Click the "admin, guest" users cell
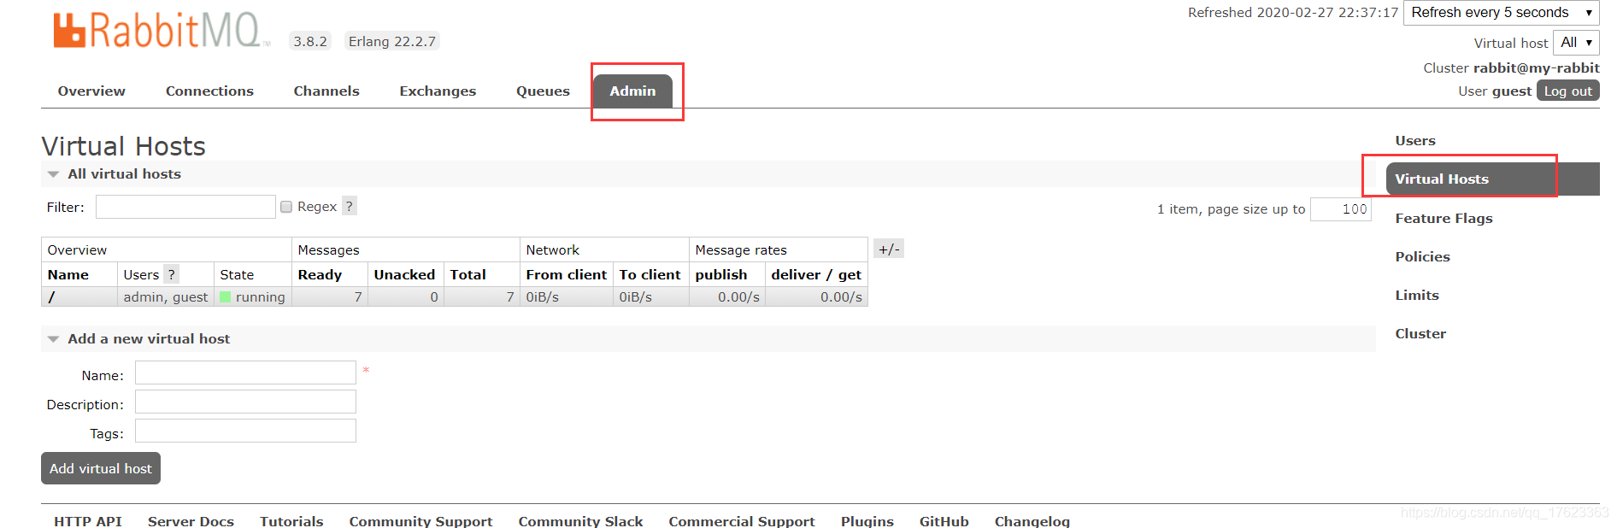The height and width of the screenshot is (528, 1617). pyautogui.click(x=166, y=297)
